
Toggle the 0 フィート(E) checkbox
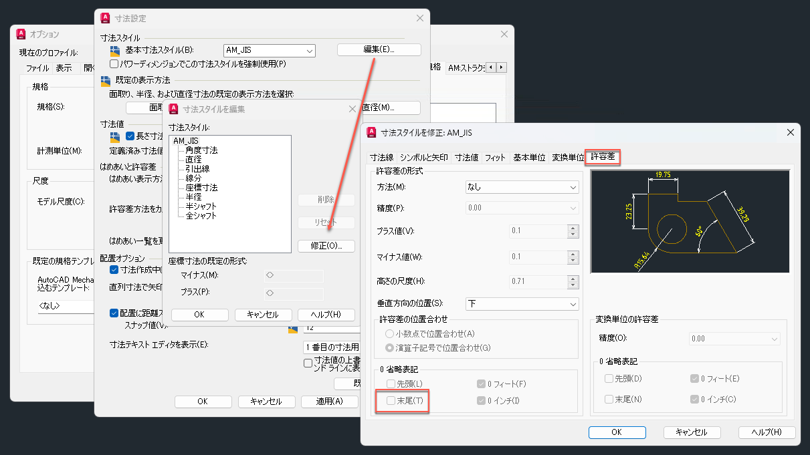(x=695, y=379)
